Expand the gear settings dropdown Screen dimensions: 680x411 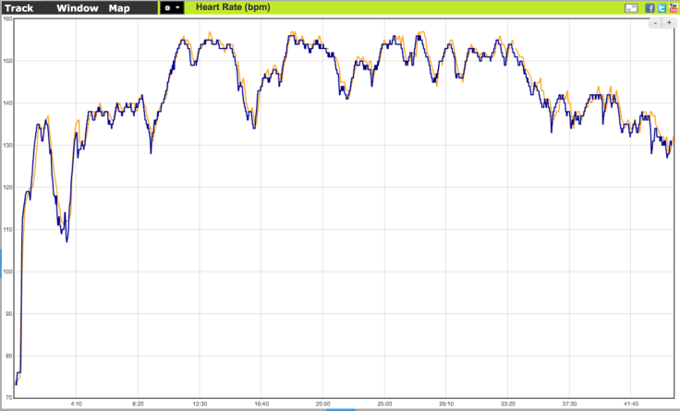(x=177, y=7)
